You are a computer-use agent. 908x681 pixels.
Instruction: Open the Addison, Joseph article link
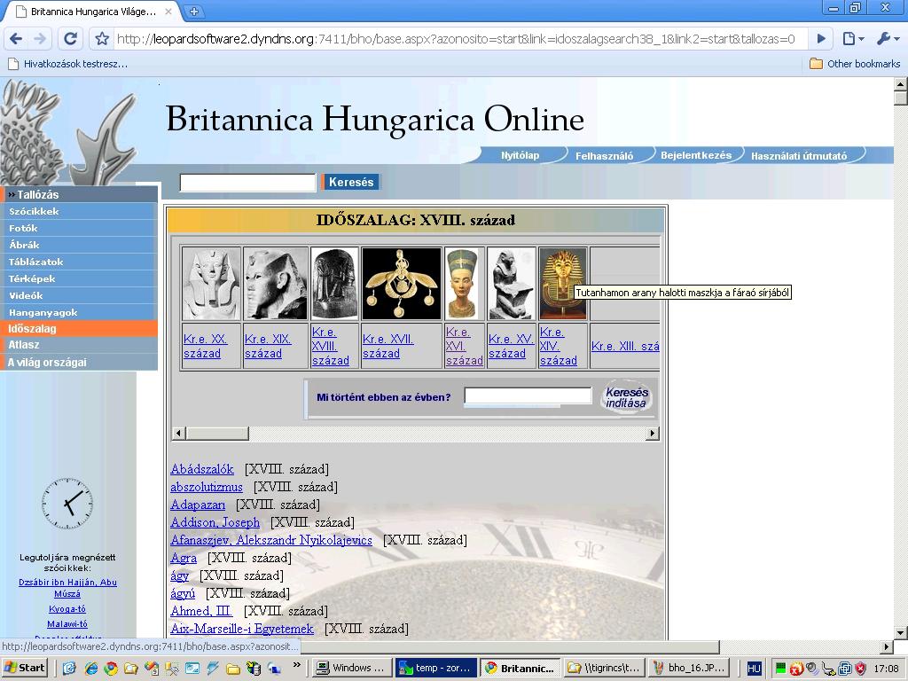coord(215,522)
